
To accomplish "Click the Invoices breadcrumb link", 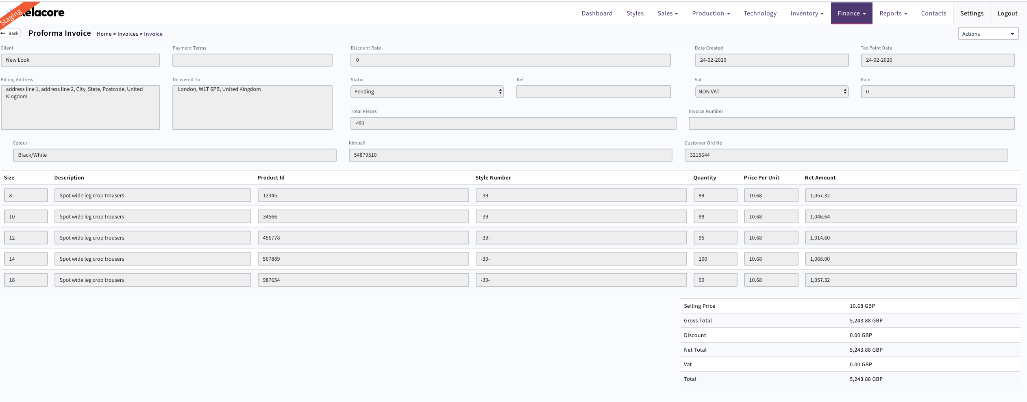I will point(128,34).
